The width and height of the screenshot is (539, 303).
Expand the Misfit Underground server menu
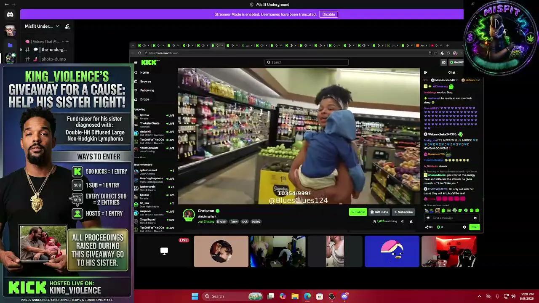[57, 26]
